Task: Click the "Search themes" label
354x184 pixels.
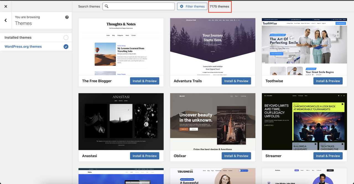Action: 89,6
